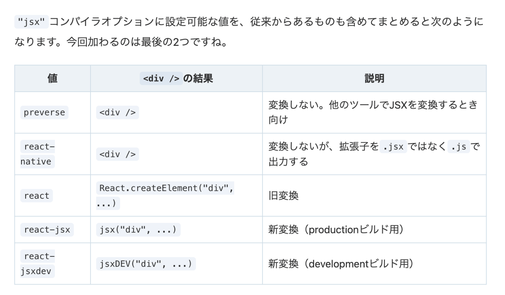The image size is (505, 295).
Task: Click the .js code in description
Action: point(458,147)
